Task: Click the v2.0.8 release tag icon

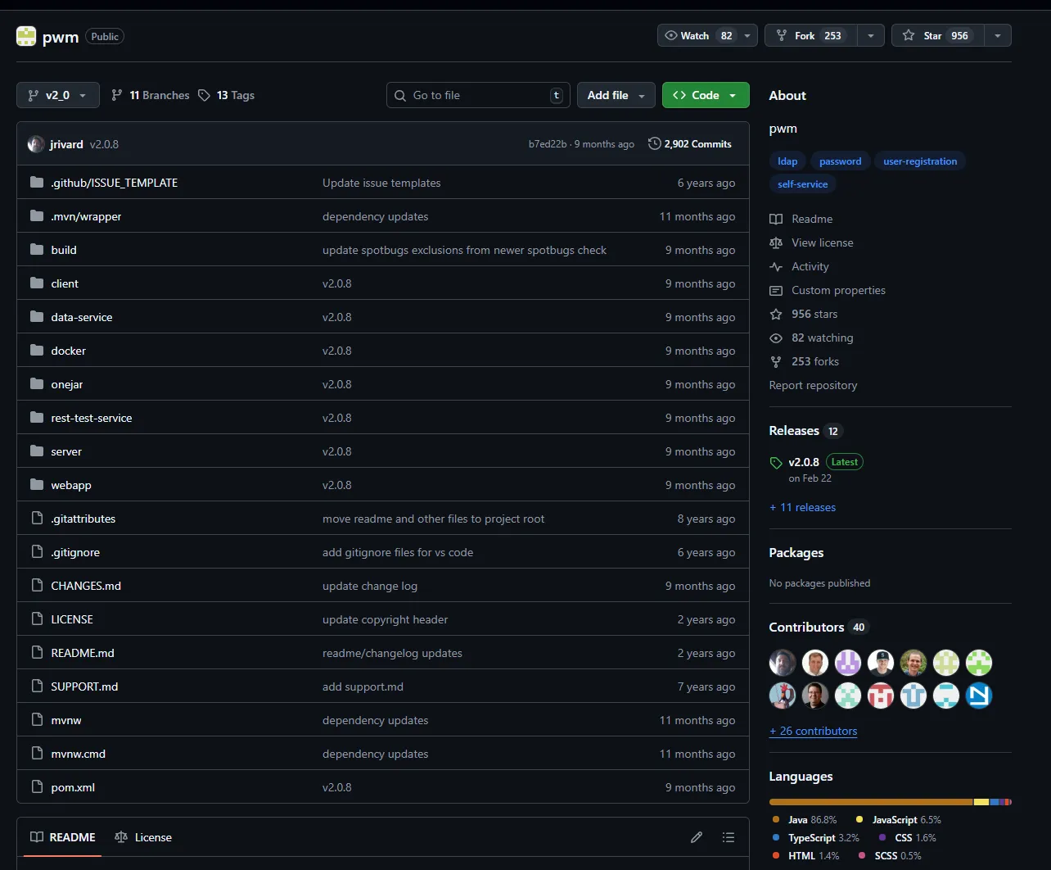Action: [x=776, y=463]
